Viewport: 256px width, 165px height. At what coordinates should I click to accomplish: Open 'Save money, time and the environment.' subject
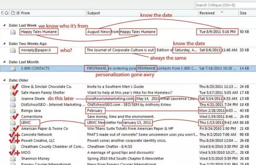tap(121, 117)
